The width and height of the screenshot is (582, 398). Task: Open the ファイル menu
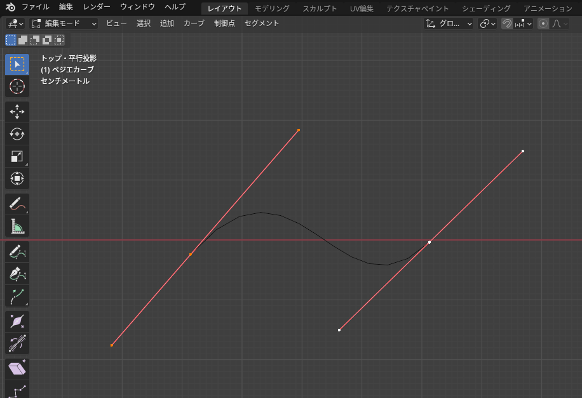pyautogui.click(x=35, y=7)
